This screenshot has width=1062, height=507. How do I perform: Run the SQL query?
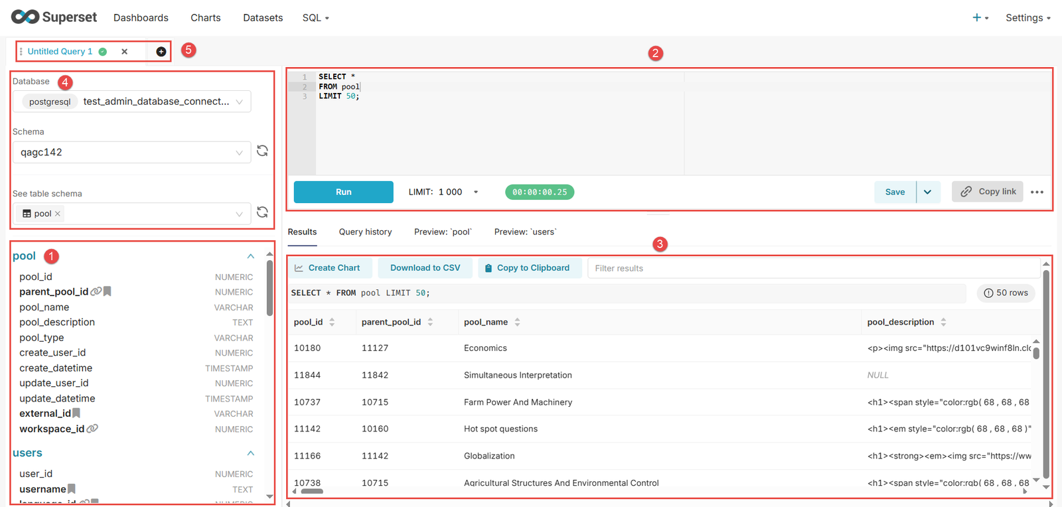point(343,192)
